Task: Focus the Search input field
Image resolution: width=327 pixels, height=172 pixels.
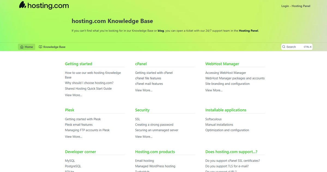Action: [x=294, y=47]
